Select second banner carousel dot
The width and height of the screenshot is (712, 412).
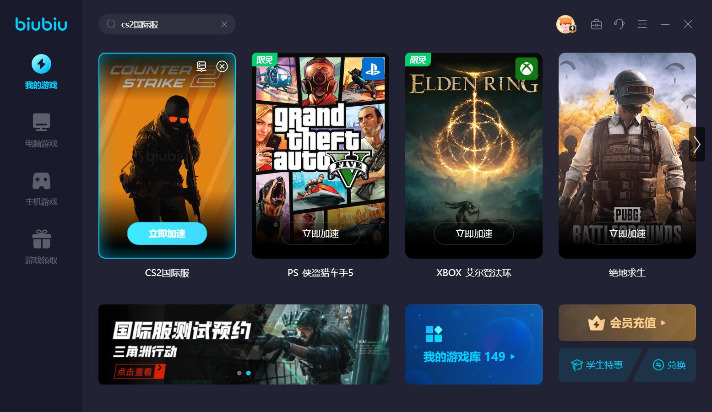point(248,373)
